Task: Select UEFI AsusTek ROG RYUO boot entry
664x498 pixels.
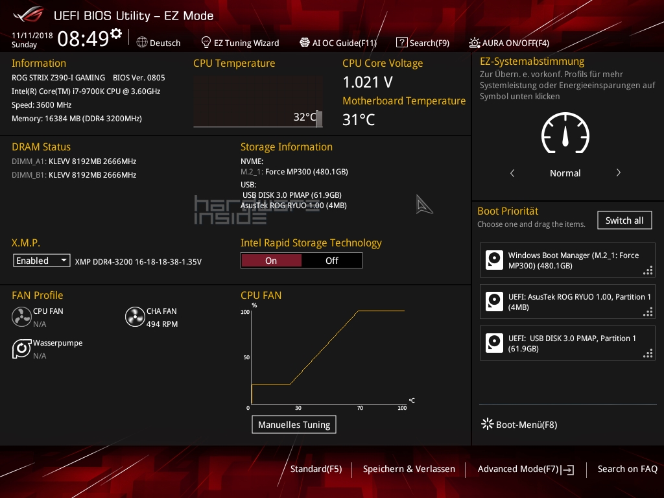Action: coord(567,302)
